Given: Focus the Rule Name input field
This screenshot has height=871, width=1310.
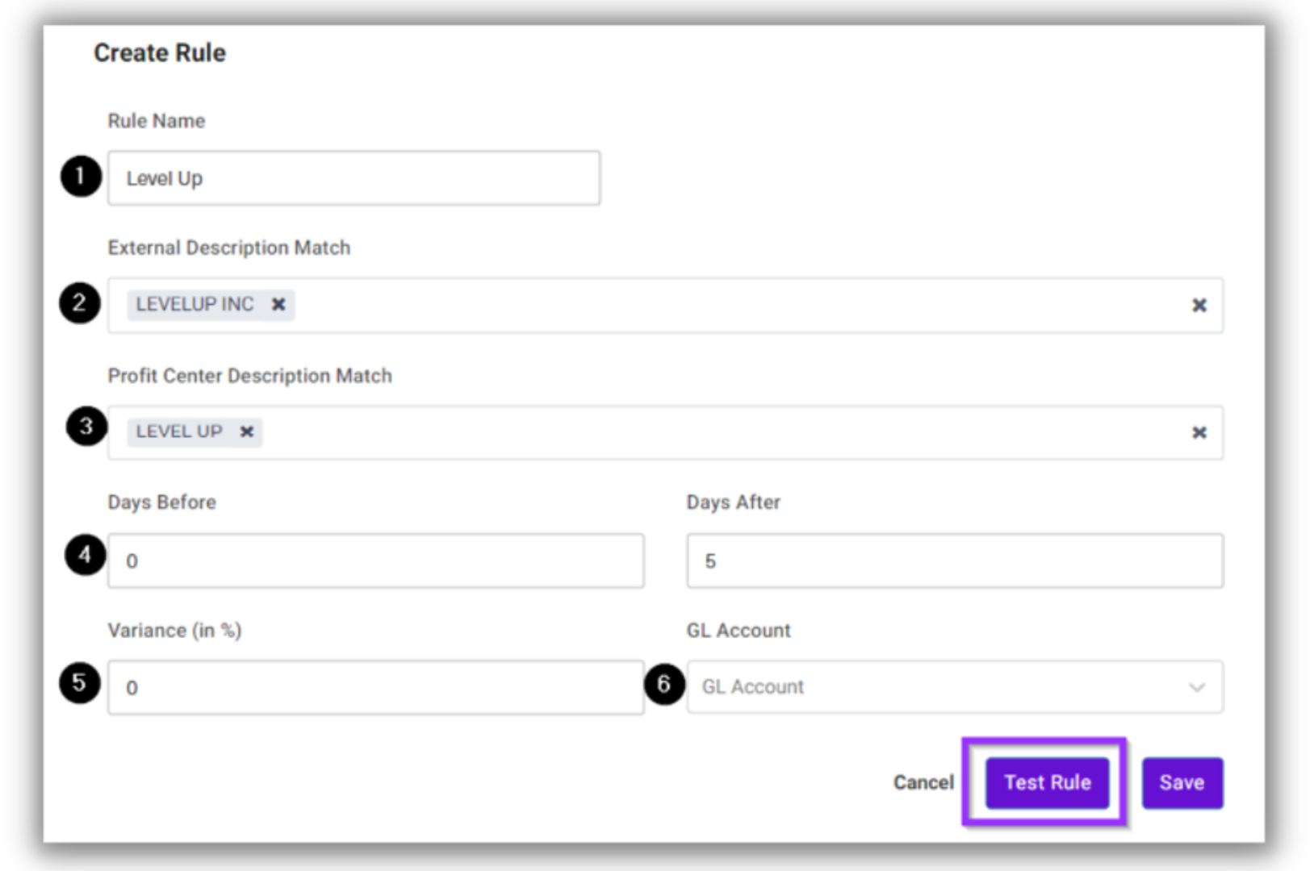Looking at the screenshot, I should 354,178.
